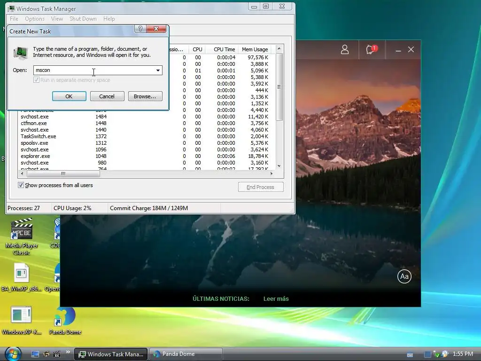Image resolution: width=481 pixels, height=361 pixels.
Task: Click CPU Usage: 2% status entry
Action: pos(72,208)
